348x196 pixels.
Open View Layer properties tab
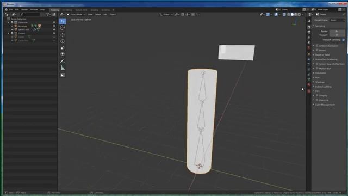point(309,38)
